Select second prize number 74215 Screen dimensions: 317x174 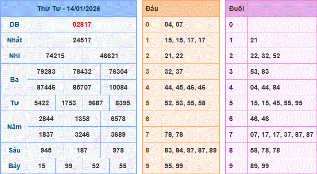click(x=55, y=56)
